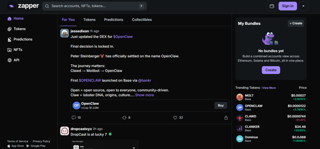Image resolution: width=320 pixels, height=149 pixels.
Task: Click the Home house icon
Action: (x=9, y=19)
